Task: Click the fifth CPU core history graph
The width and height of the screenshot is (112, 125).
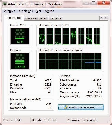Action: point(73,36)
